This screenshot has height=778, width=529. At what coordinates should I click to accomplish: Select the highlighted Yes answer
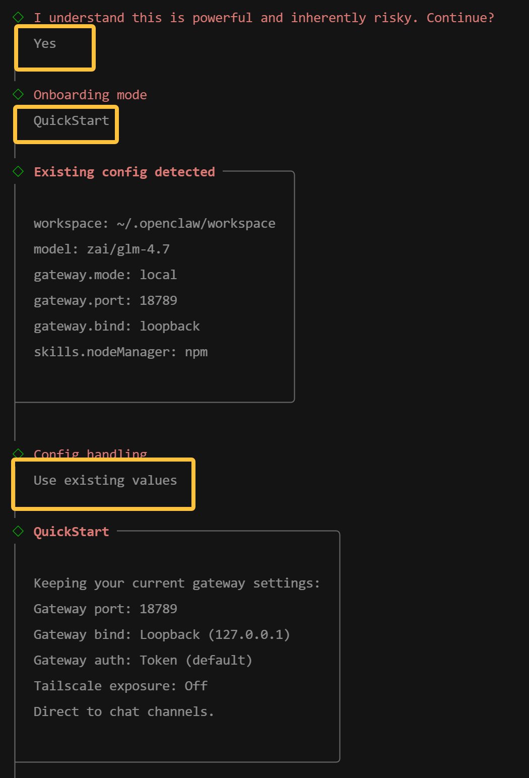45,44
